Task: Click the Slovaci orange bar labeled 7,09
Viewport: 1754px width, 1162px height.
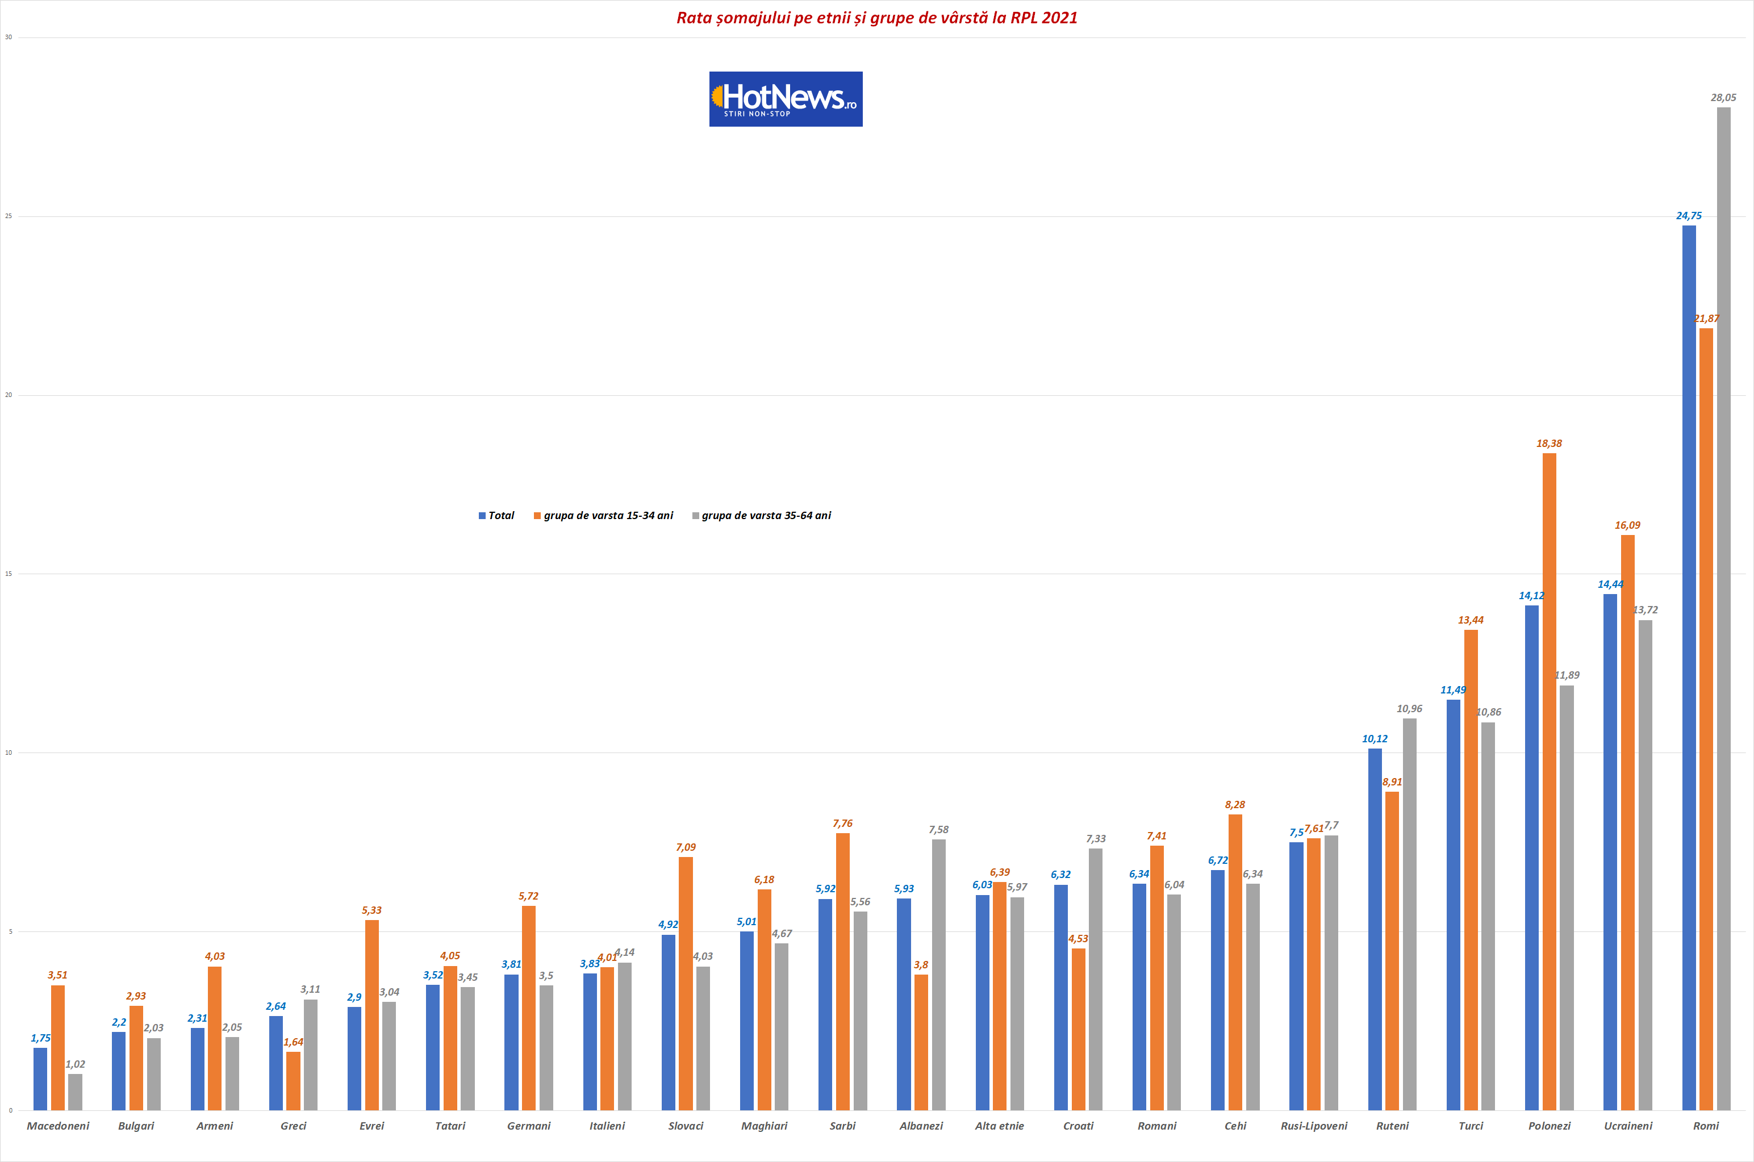Action: pos(686,984)
